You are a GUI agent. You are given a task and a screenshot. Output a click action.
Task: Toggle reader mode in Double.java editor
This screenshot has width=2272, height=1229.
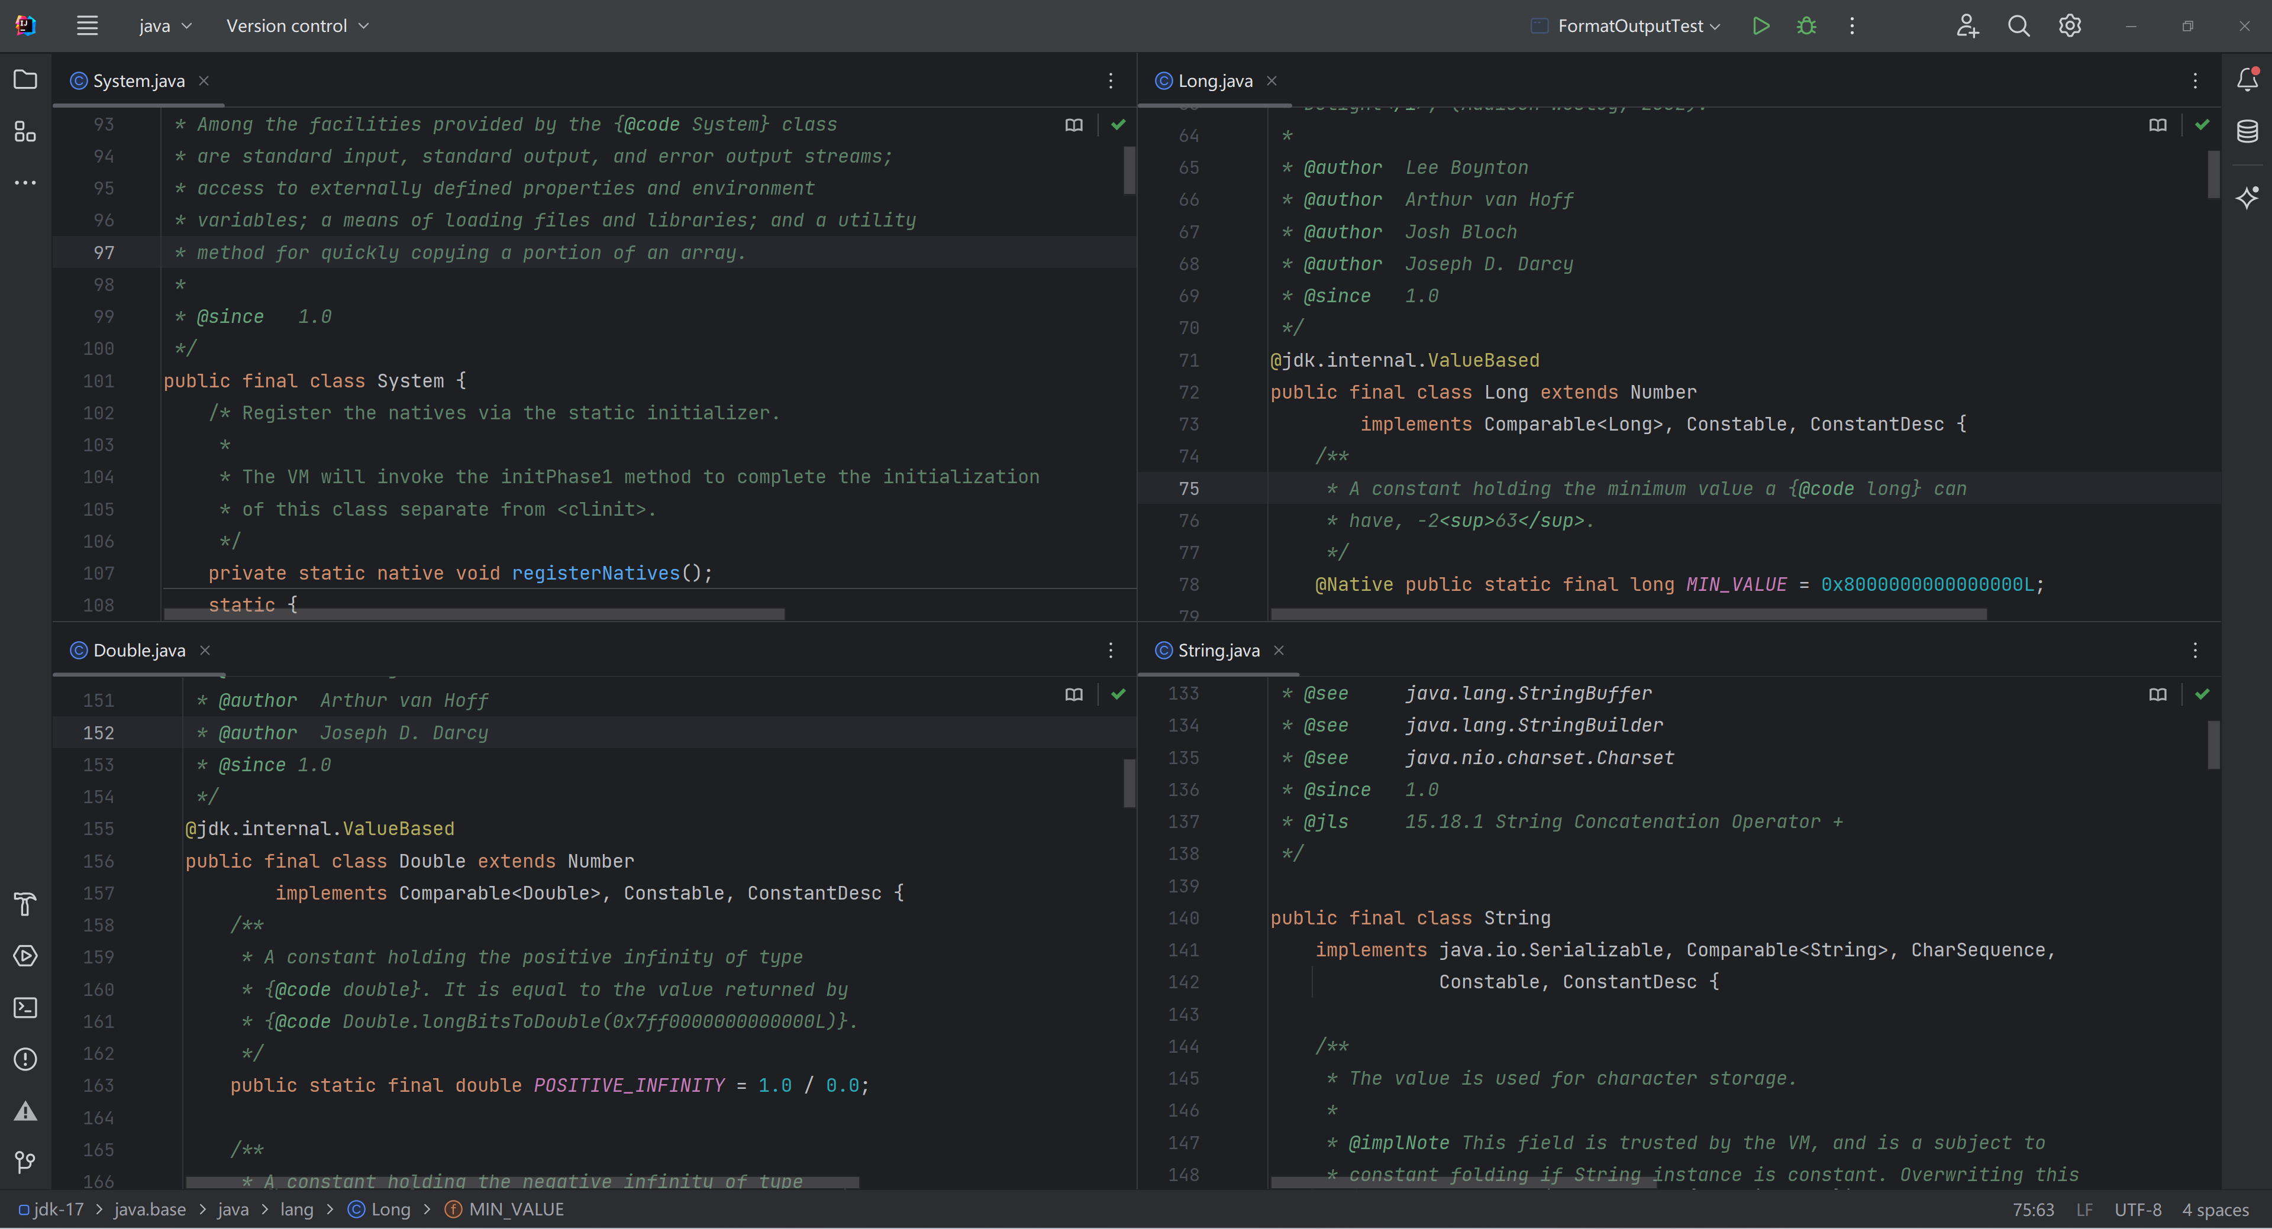1073,695
